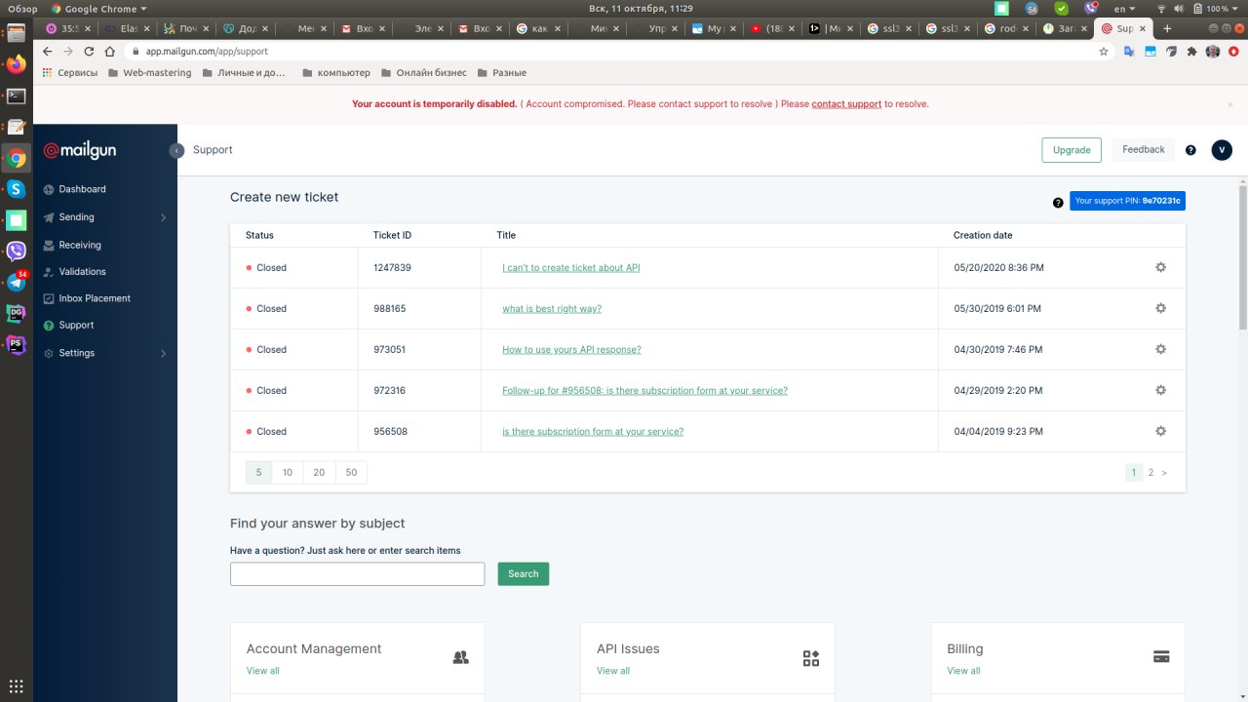The image size is (1248, 702).
Task: Reload the page in Chrome
Action: 89,51
